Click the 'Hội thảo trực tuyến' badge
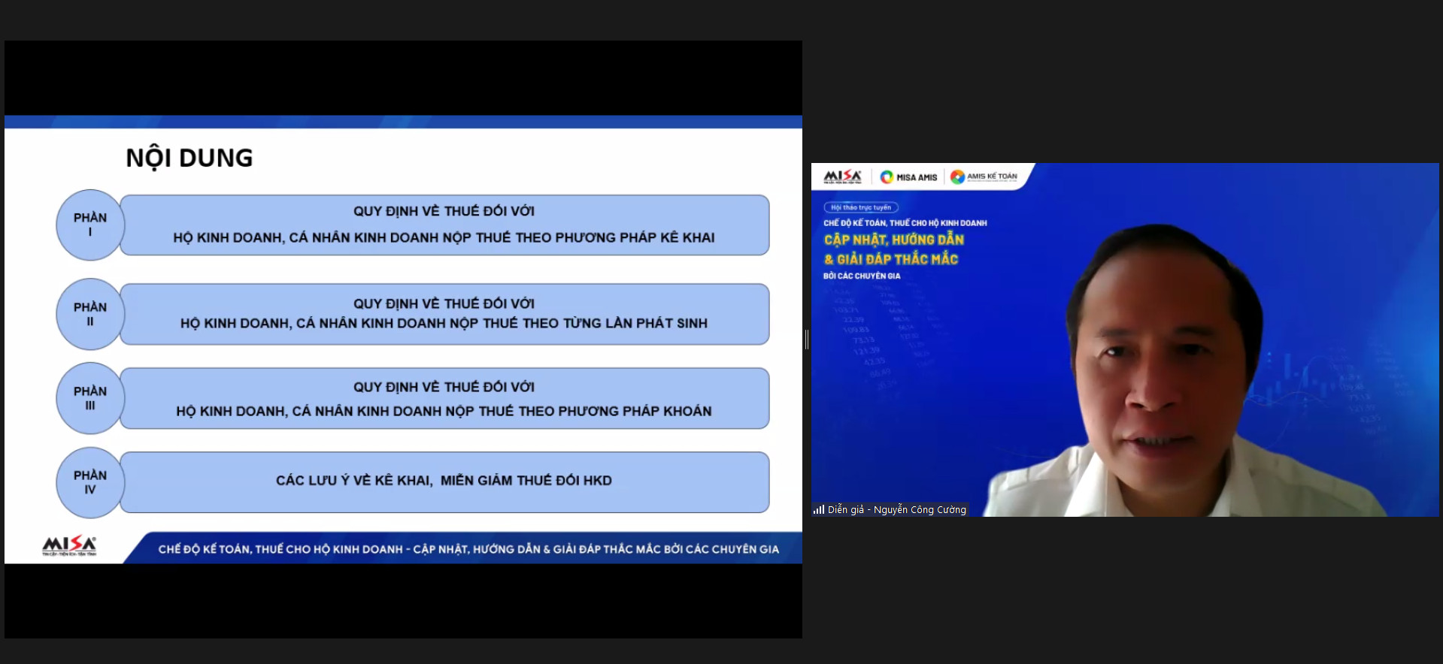 (x=861, y=207)
